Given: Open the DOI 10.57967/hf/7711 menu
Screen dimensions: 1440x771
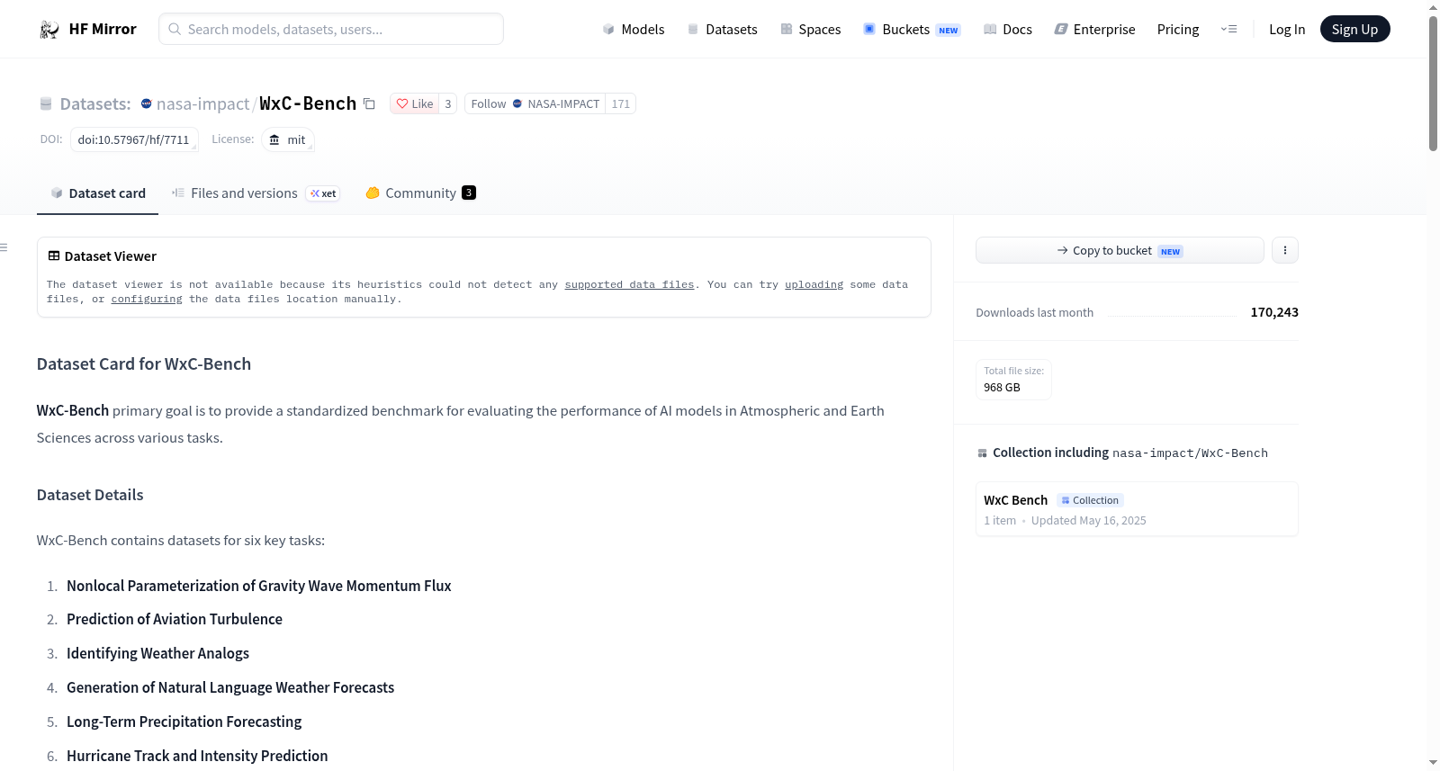Looking at the screenshot, I should 134,139.
